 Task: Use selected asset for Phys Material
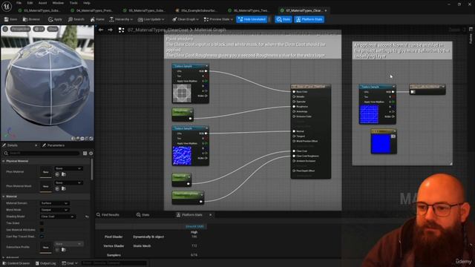pyautogui.click(x=57, y=174)
